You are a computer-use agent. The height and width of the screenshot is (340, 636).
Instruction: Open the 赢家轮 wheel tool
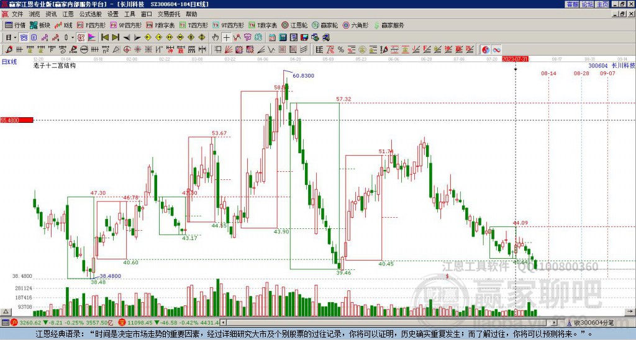pos(325,25)
